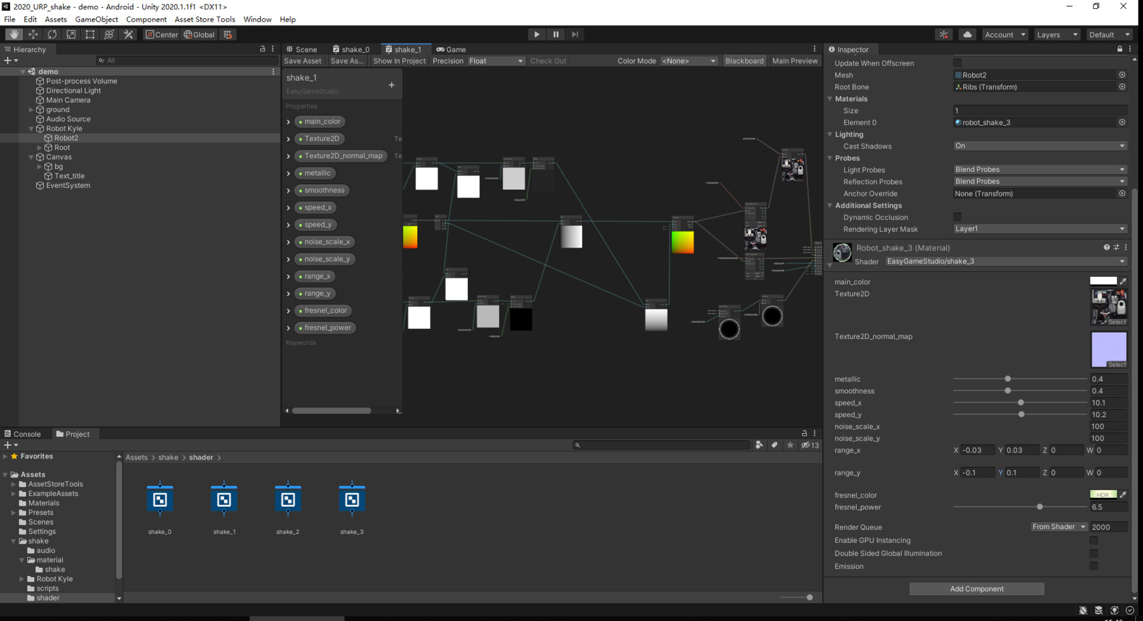Open the fresnel_color HDR swatch

pos(1103,494)
